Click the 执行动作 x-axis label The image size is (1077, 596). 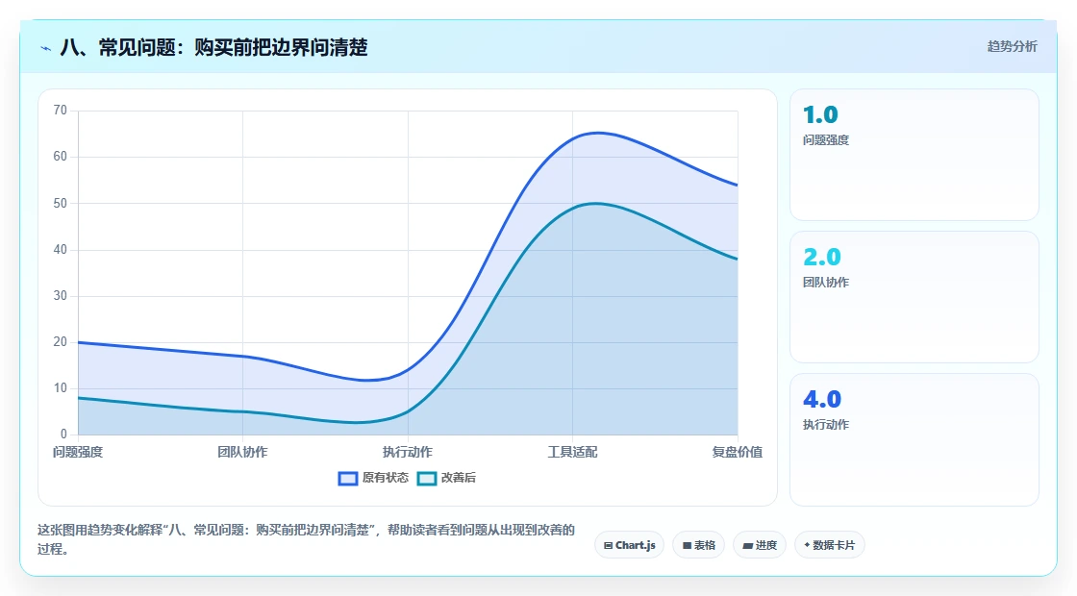point(408,452)
